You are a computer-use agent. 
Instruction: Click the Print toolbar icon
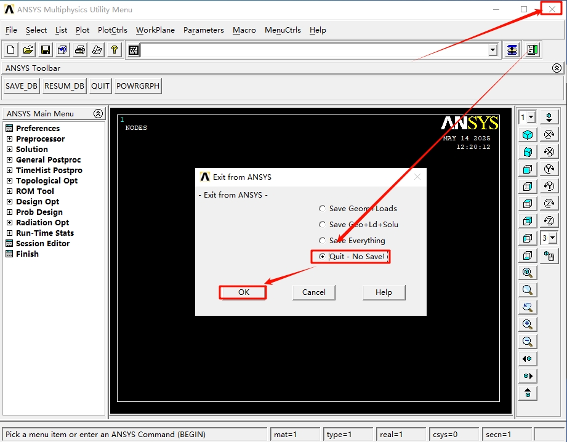tap(80, 50)
